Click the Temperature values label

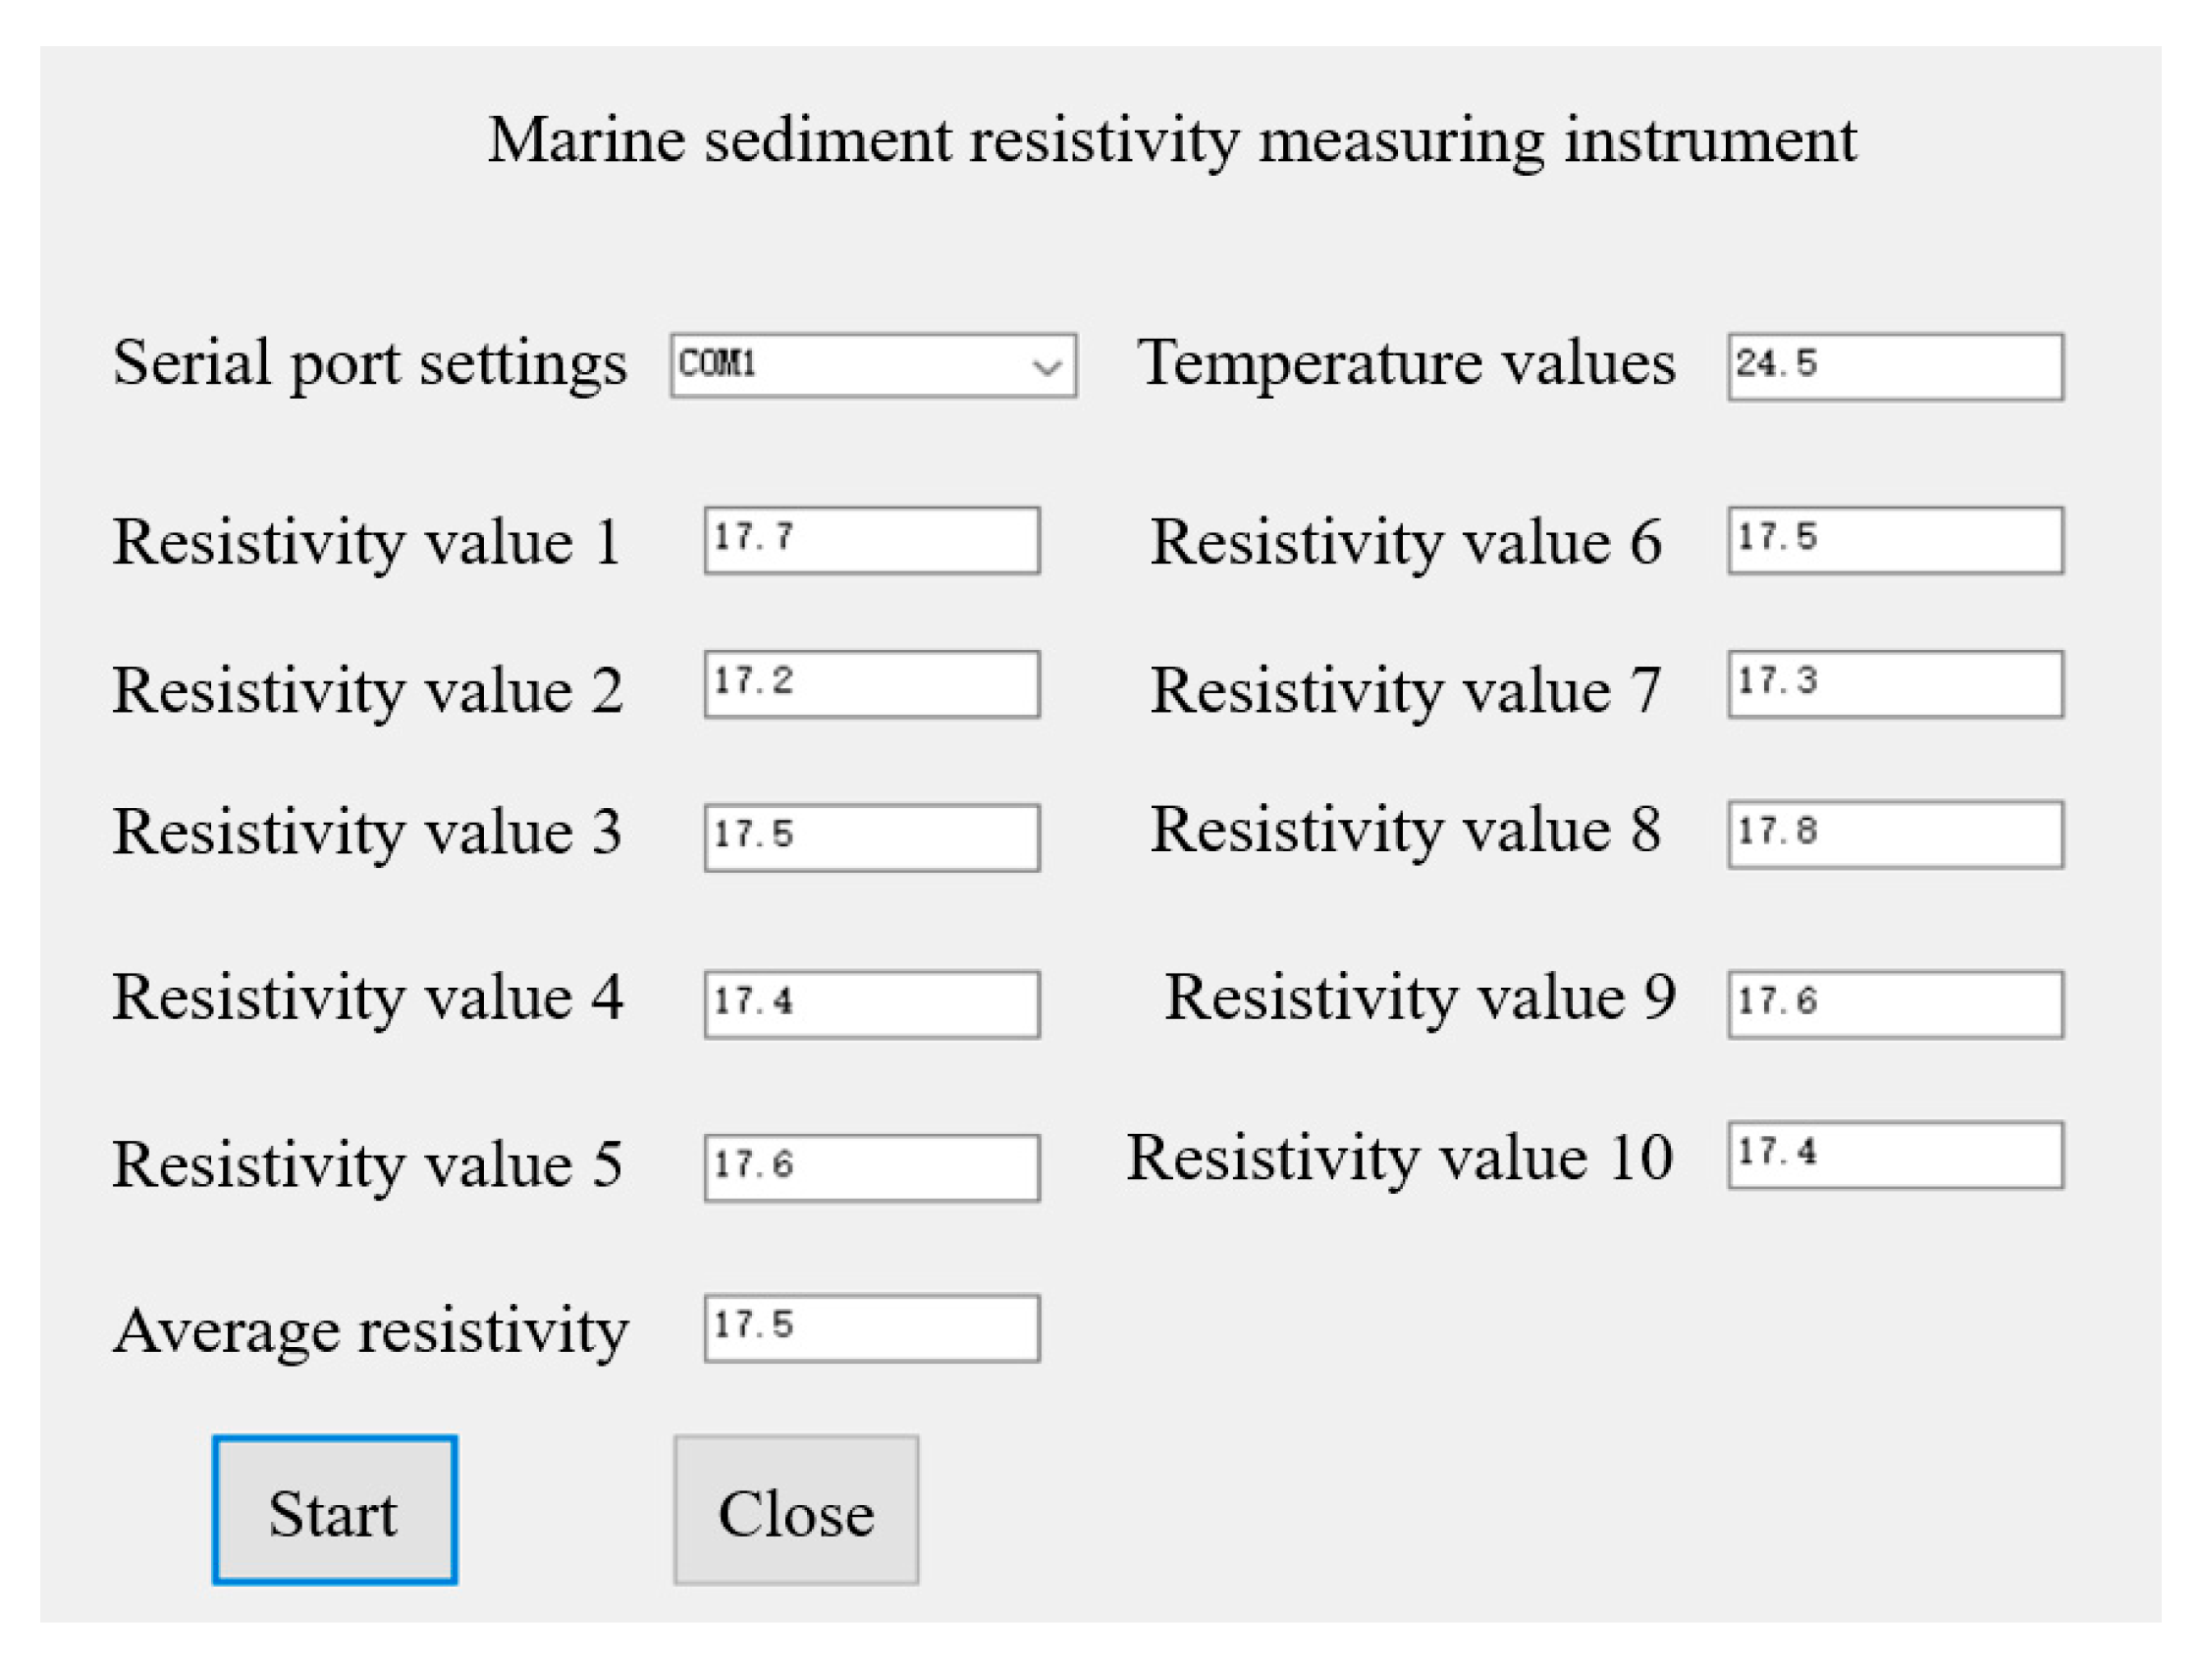pyautogui.click(x=1406, y=362)
